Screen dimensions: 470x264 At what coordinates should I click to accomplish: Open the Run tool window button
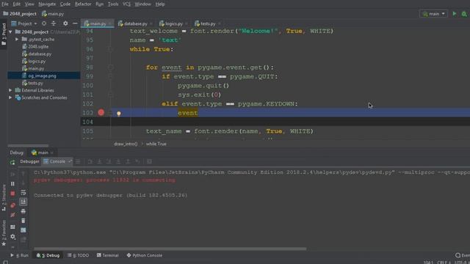click(20, 255)
